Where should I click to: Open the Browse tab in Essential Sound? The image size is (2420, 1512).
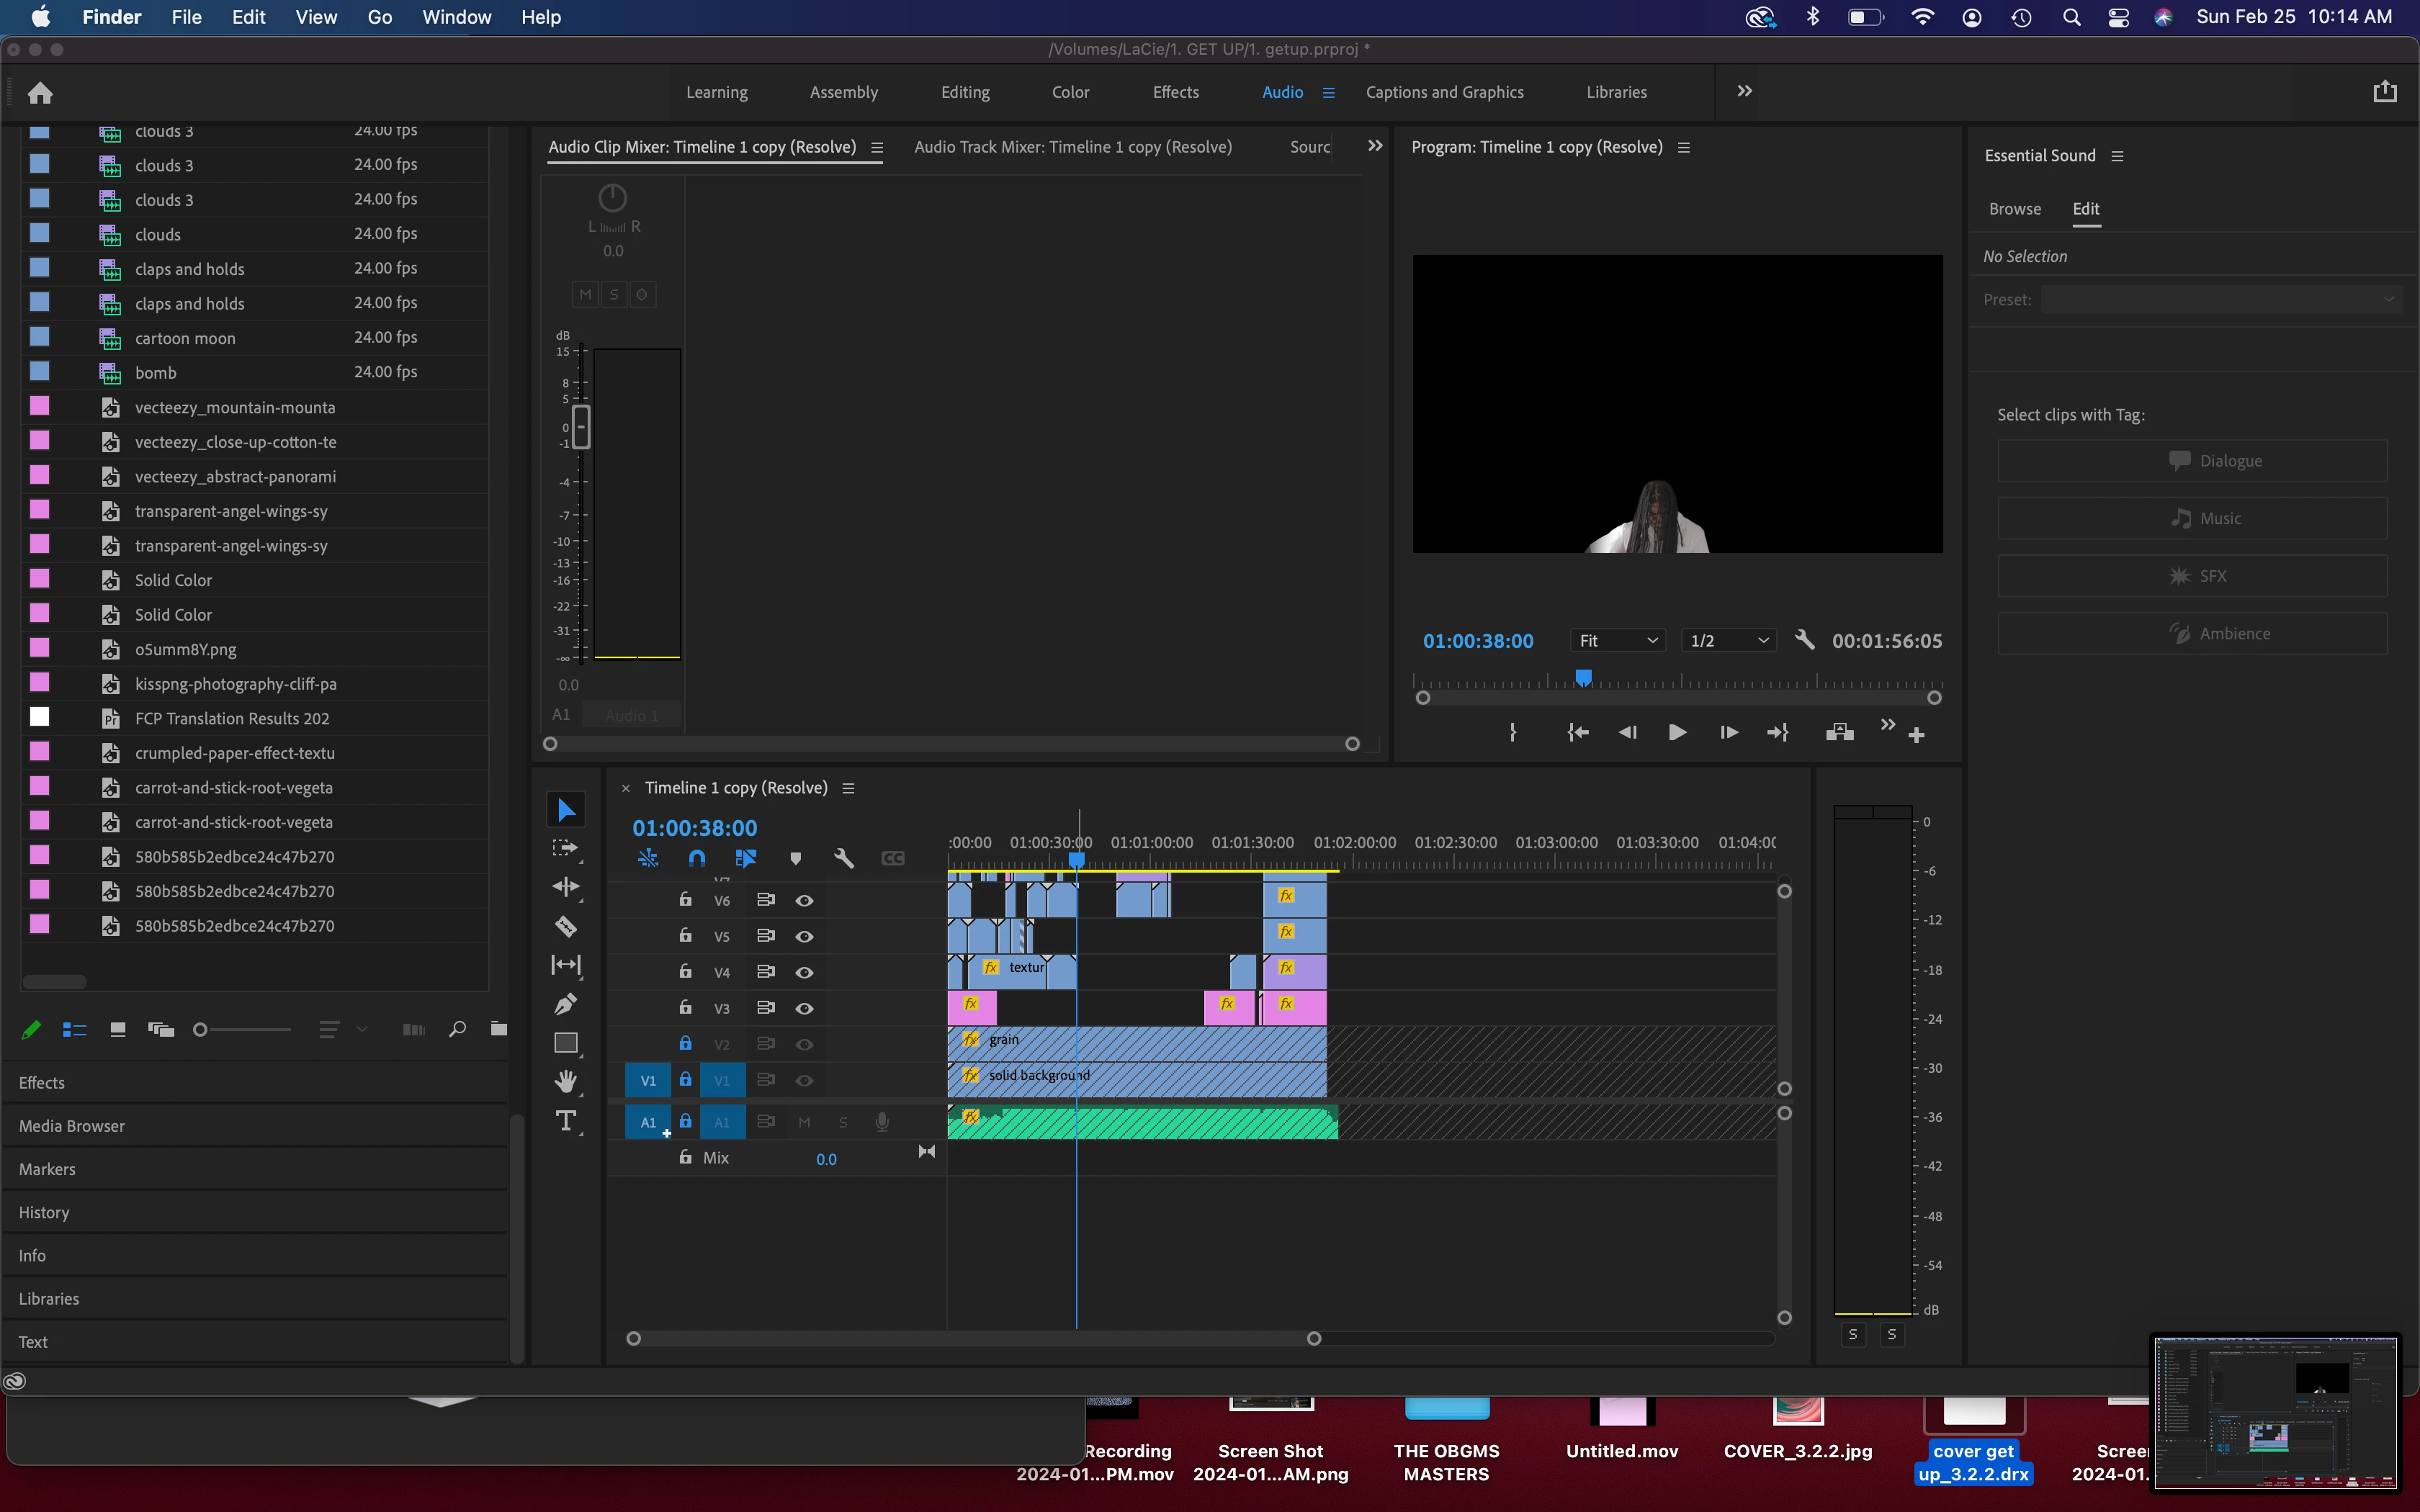pos(2014,209)
